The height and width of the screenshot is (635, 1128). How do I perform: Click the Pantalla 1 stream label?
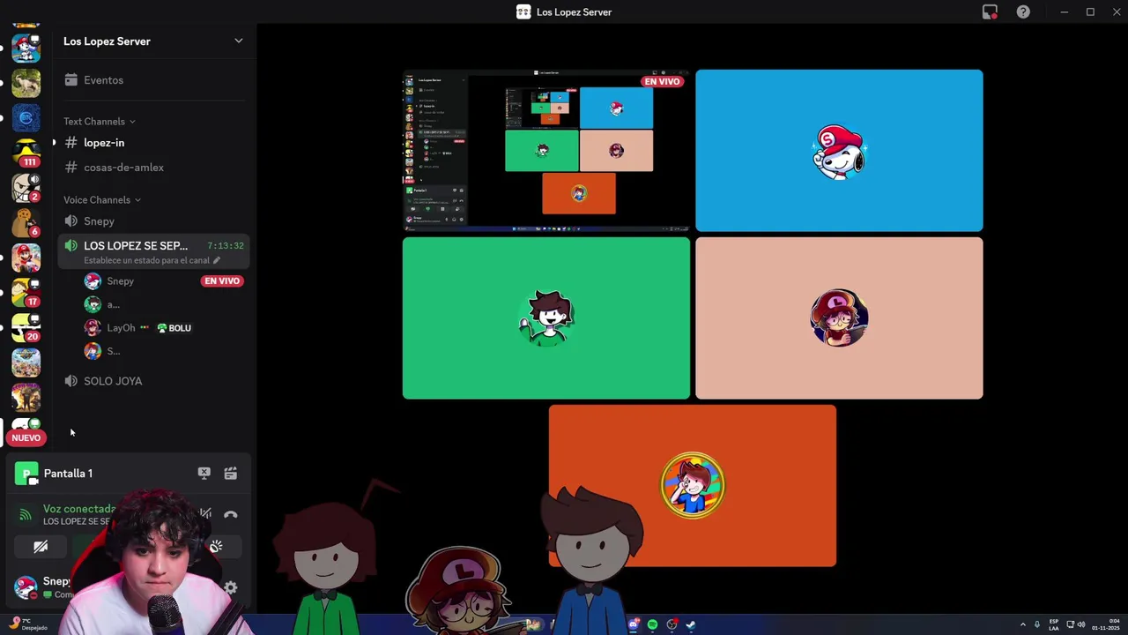point(68,474)
